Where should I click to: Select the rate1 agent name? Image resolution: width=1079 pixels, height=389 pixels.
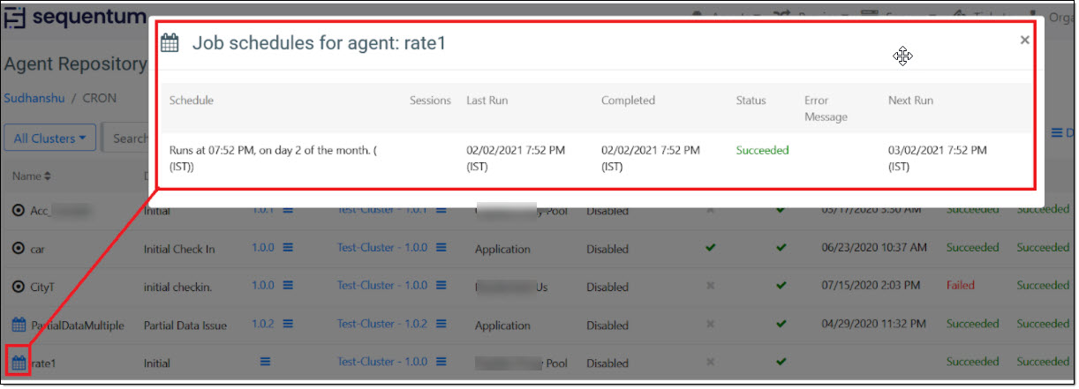point(44,363)
